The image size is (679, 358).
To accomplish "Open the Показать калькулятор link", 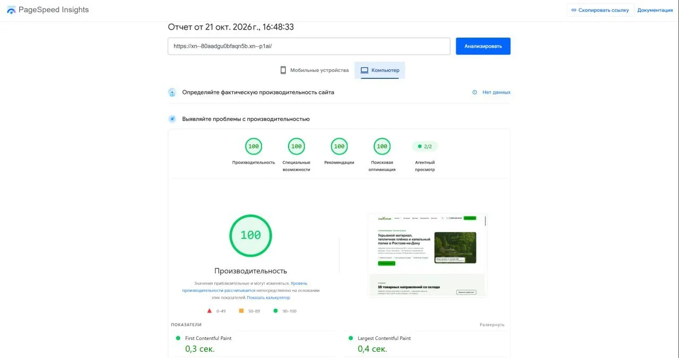I will tap(268, 298).
